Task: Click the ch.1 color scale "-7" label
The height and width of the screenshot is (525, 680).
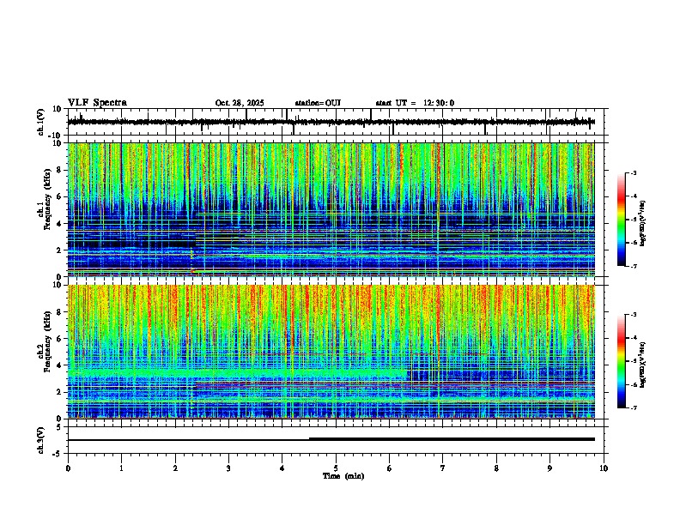Action: [633, 266]
